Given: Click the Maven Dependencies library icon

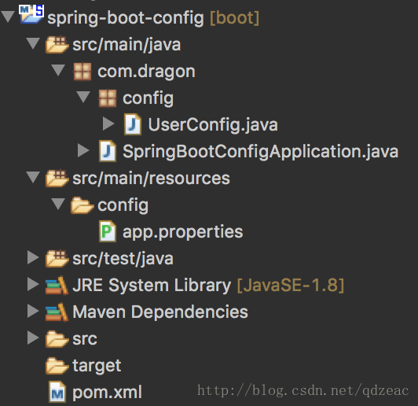Looking at the screenshot, I should (57, 312).
